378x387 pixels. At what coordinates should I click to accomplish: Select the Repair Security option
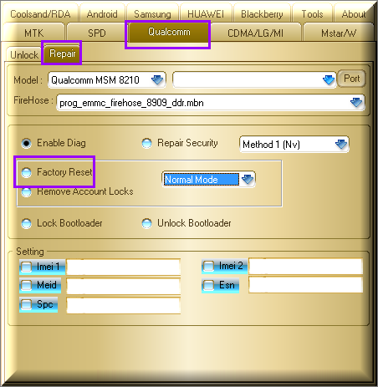[x=147, y=143]
